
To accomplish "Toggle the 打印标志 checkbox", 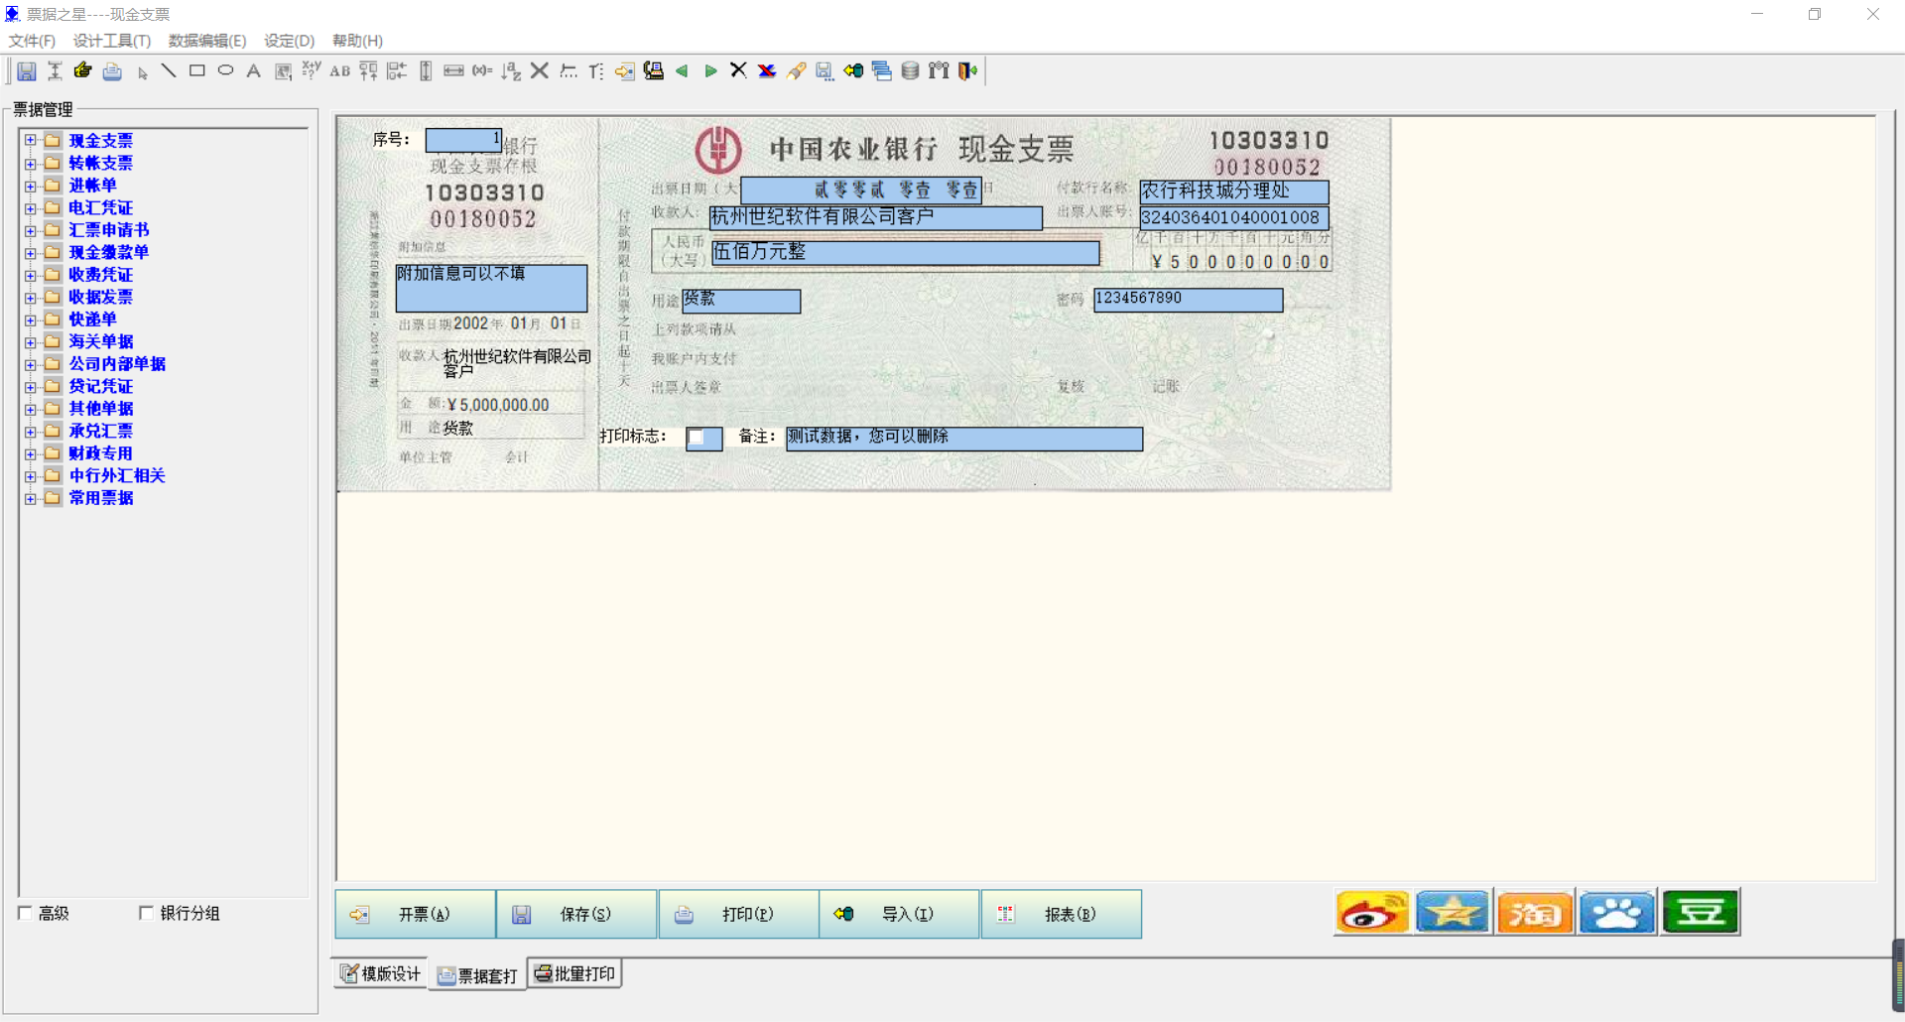I will click(x=697, y=438).
